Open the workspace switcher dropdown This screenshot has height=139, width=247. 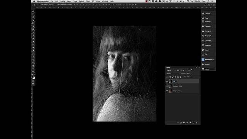coord(209,5)
